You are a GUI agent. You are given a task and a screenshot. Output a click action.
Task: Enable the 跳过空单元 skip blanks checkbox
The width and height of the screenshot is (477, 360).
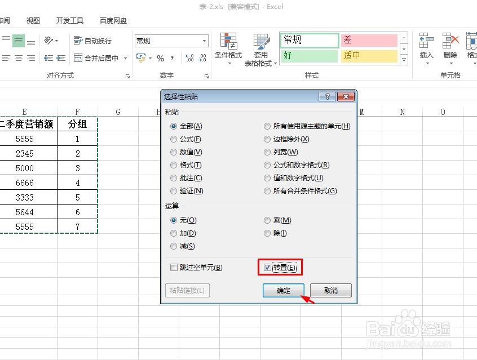174,268
